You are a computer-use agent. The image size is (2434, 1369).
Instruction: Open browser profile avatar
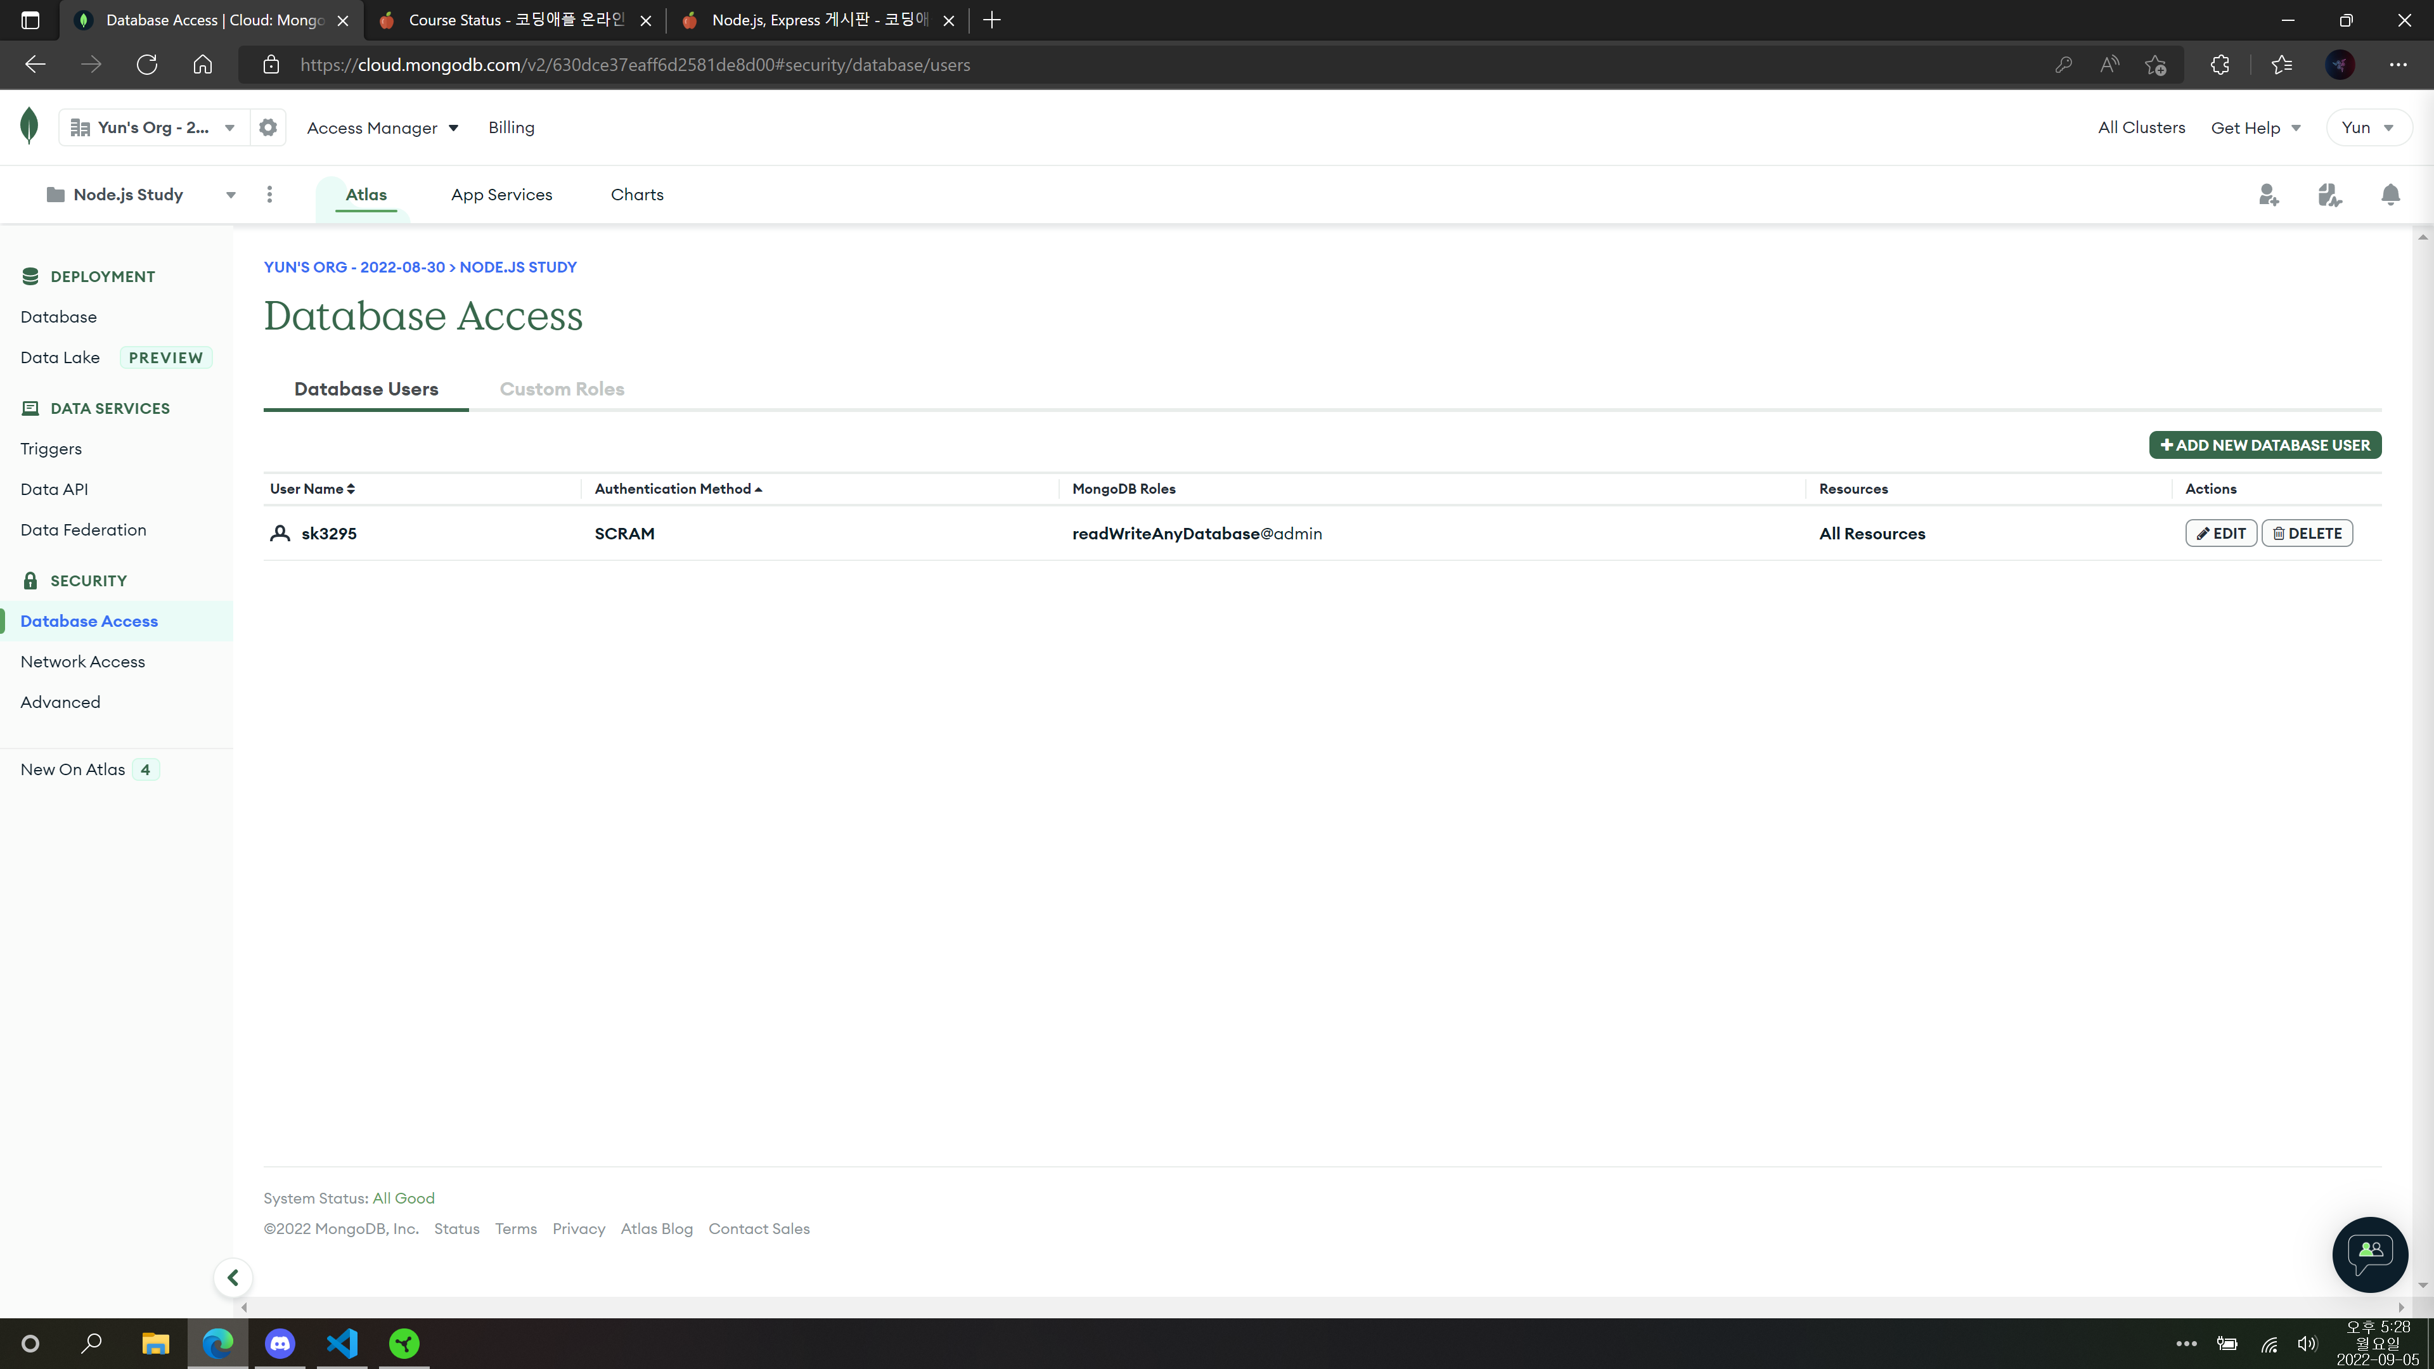[2340, 64]
